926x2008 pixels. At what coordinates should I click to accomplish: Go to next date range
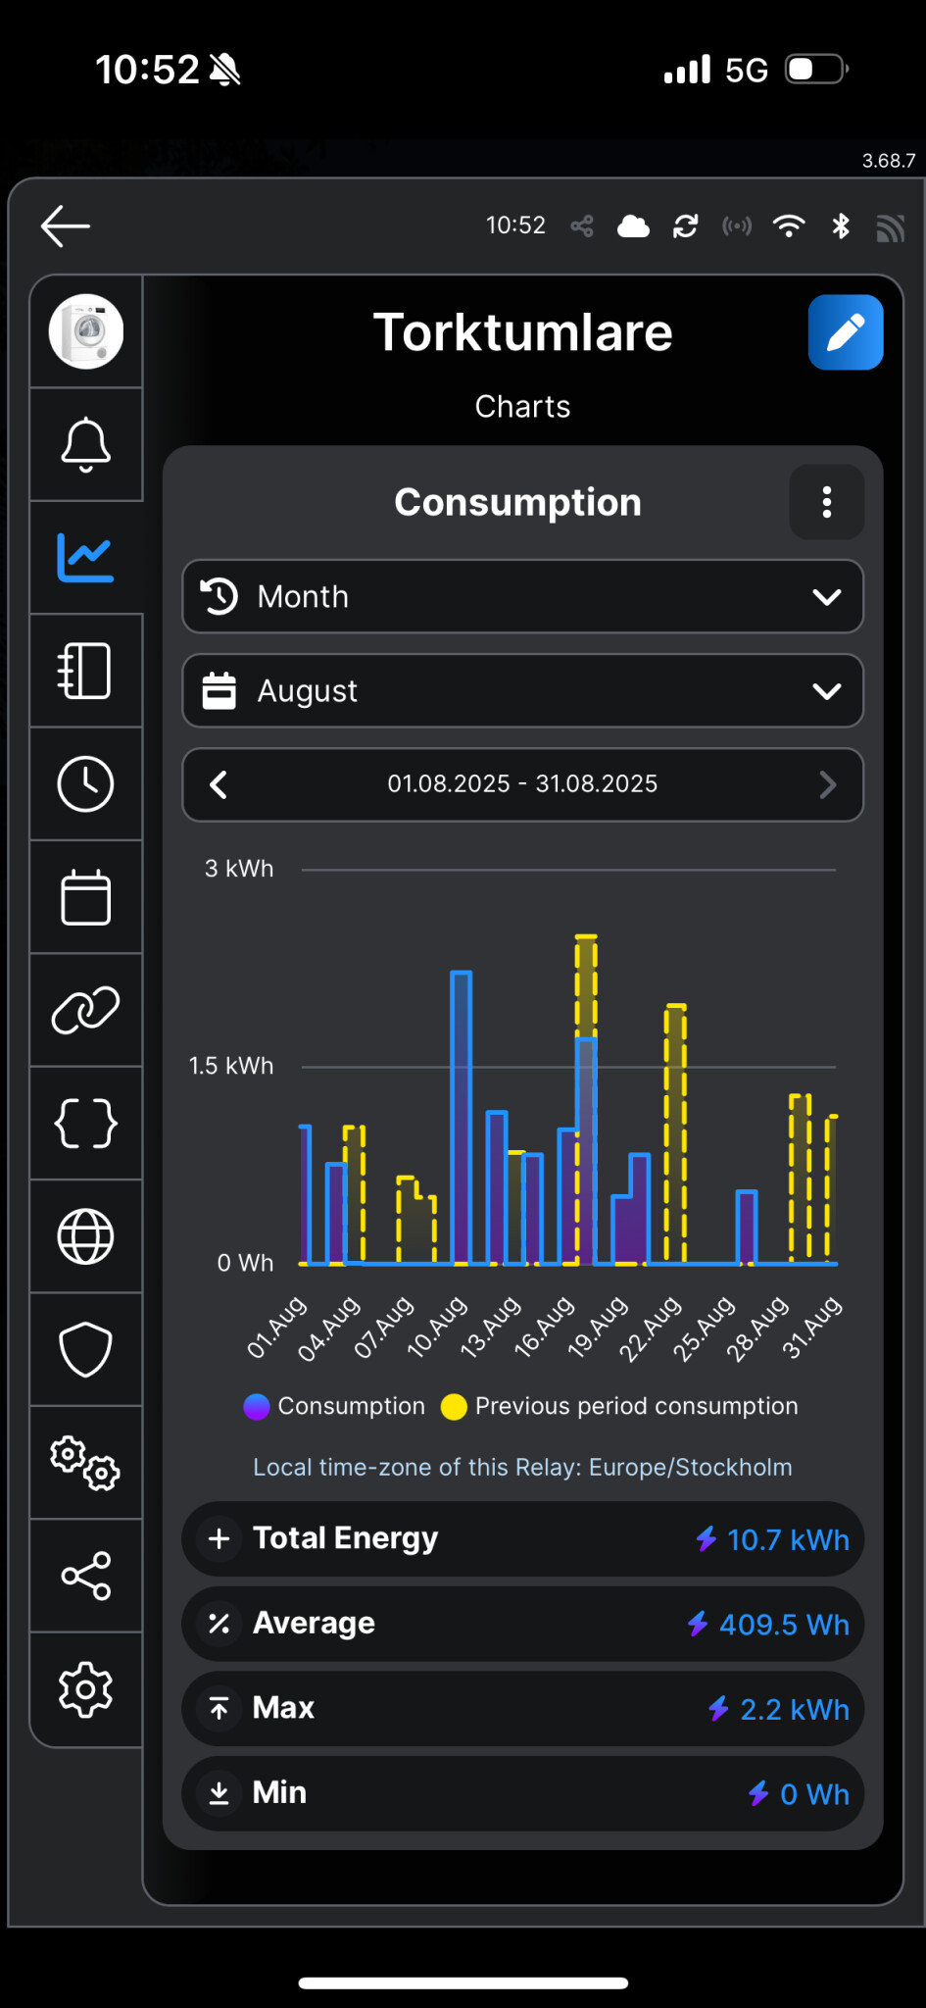coord(827,784)
